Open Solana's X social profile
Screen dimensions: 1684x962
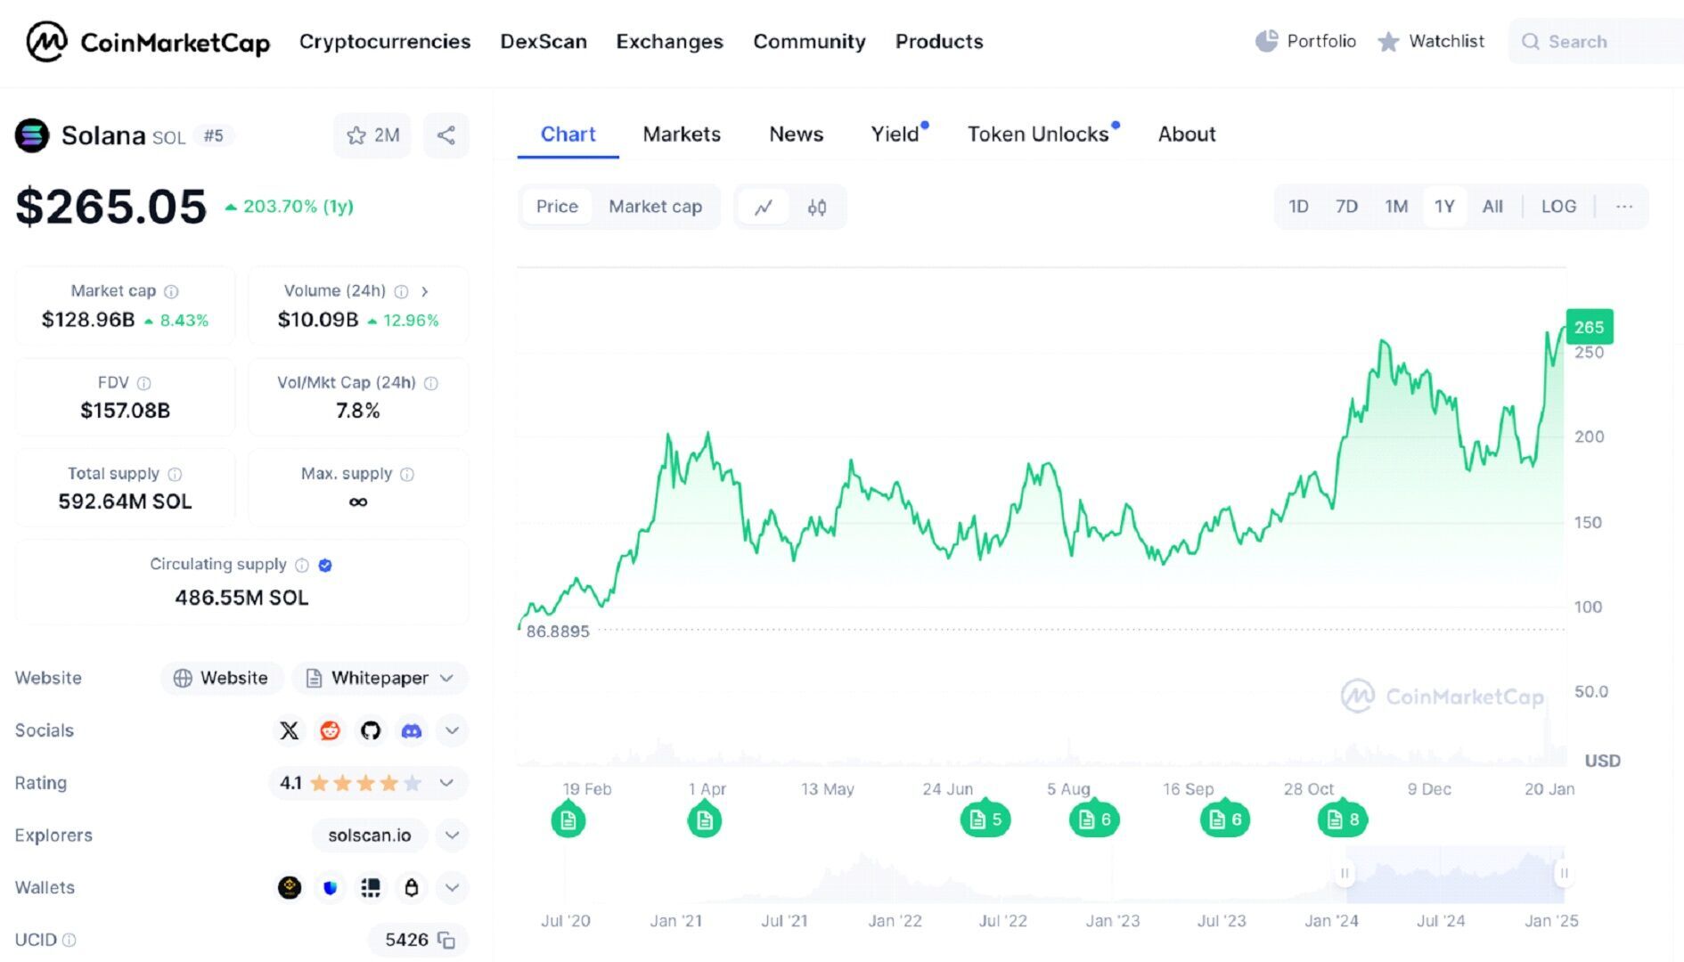point(289,730)
